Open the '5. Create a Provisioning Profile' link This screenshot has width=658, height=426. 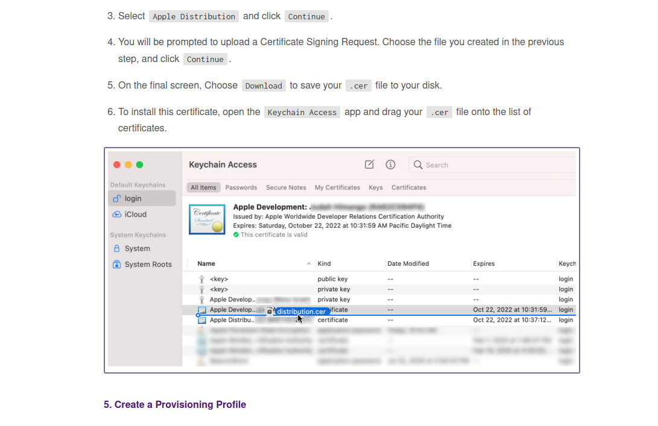click(x=174, y=404)
